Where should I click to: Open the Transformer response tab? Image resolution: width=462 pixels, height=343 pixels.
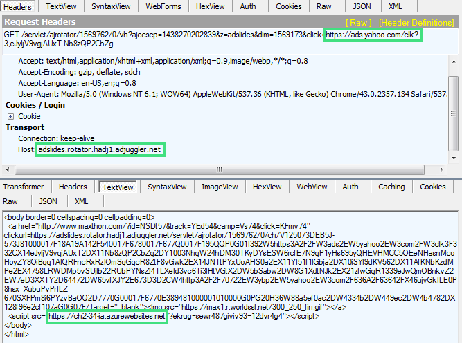pyautogui.click(x=24, y=187)
